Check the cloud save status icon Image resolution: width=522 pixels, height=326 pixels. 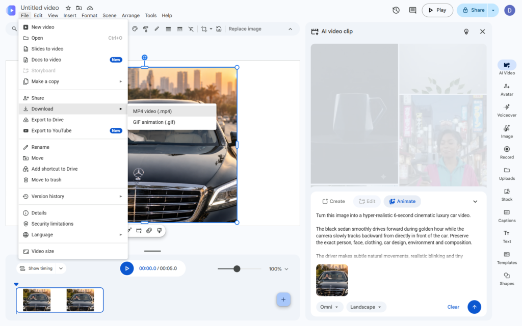(x=90, y=8)
